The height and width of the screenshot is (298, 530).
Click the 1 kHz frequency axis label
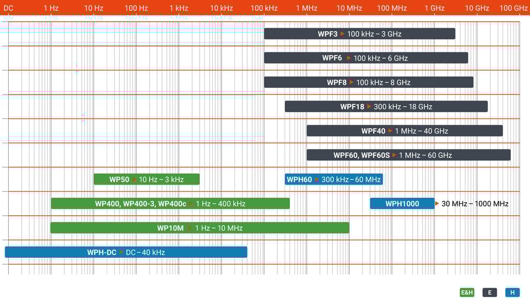(x=179, y=8)
